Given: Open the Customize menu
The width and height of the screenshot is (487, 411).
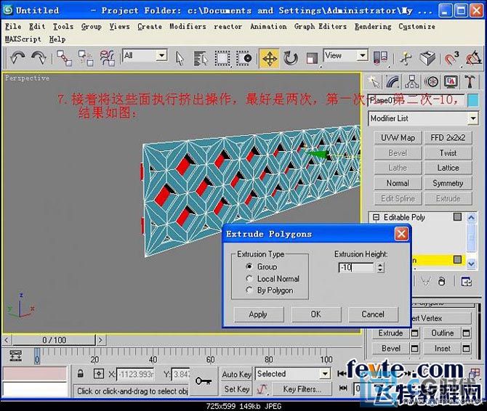Looking at the screenshot, I should click(x=416, y=26).
